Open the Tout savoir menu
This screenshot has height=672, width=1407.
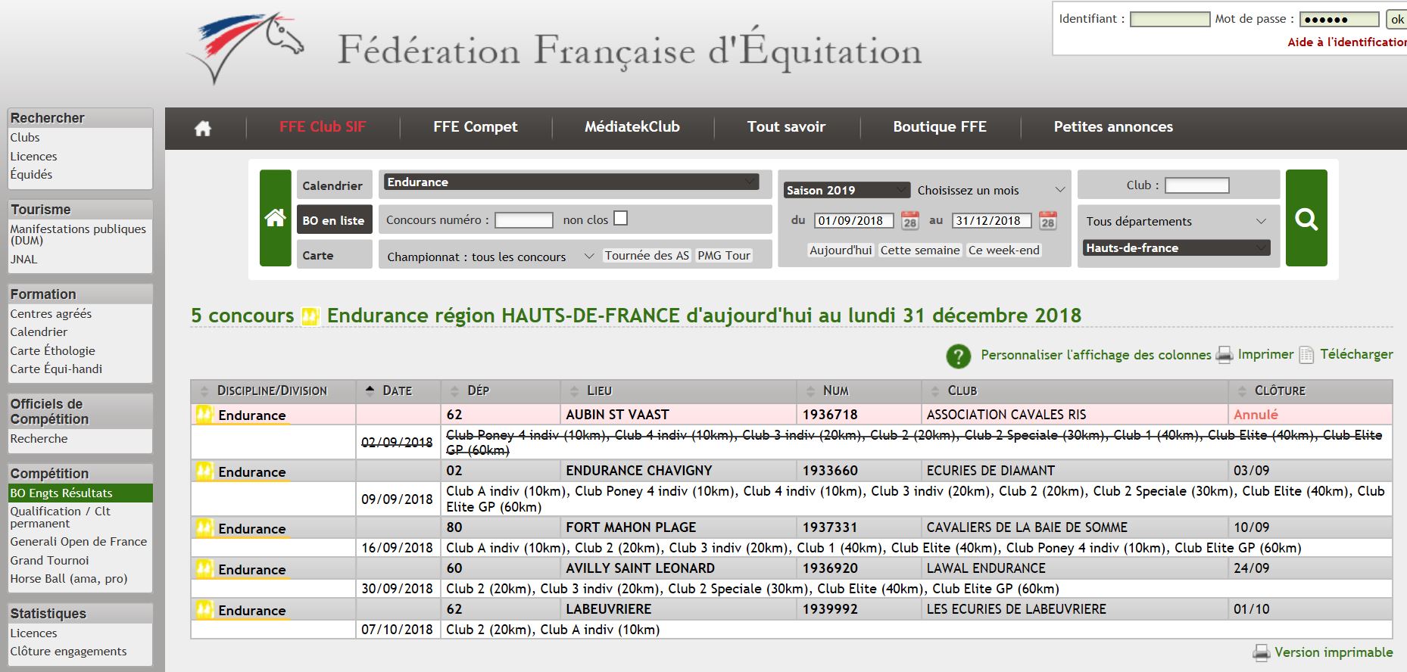click(786, 127)
